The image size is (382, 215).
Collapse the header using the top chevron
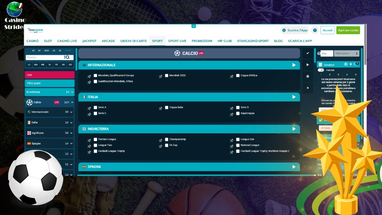pos(194,26)
